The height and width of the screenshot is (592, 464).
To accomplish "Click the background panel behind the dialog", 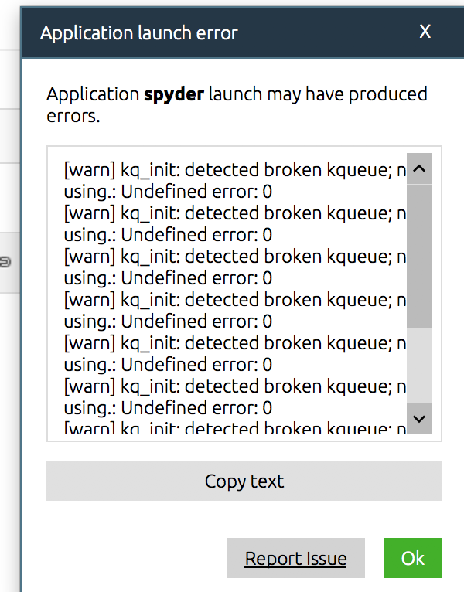I will (x=9, y=386).
